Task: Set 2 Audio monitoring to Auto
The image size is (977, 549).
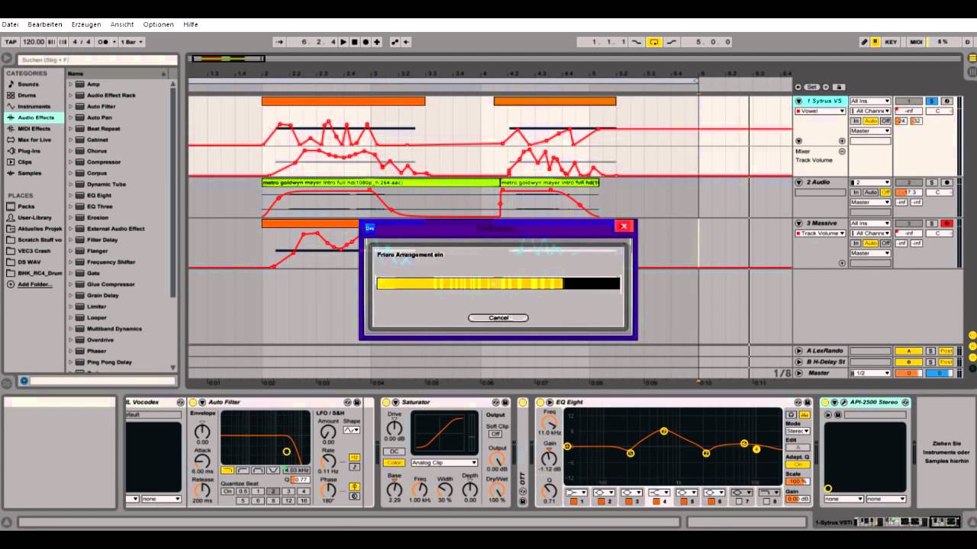Action: pos(871,192)
